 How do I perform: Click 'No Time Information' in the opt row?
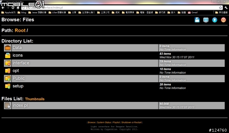click(172, 73)
